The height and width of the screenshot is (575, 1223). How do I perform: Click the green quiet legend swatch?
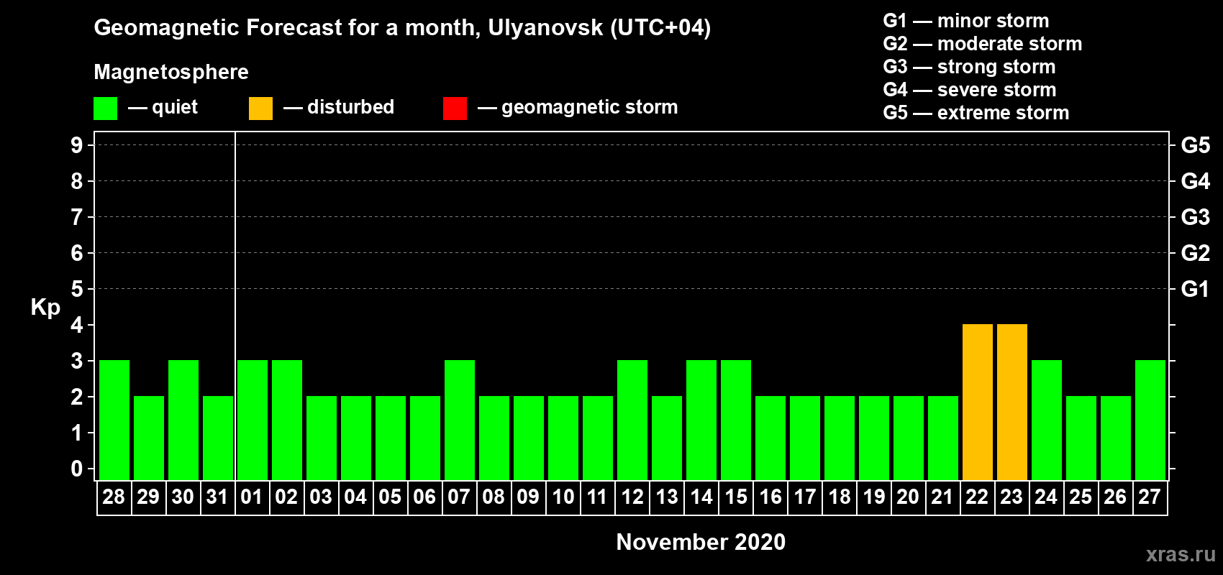click(x=105, y=108)
